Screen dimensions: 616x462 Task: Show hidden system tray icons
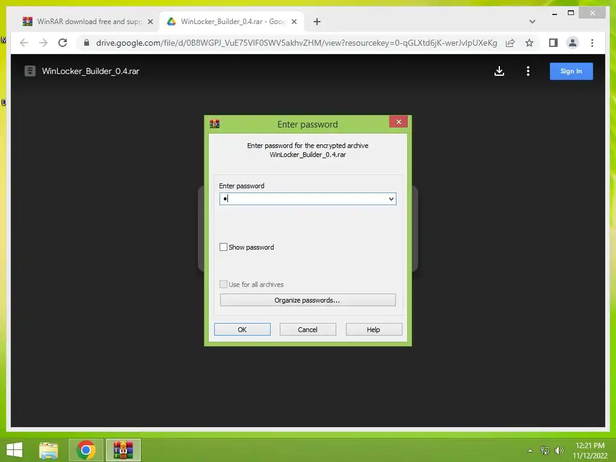(530, 451)
